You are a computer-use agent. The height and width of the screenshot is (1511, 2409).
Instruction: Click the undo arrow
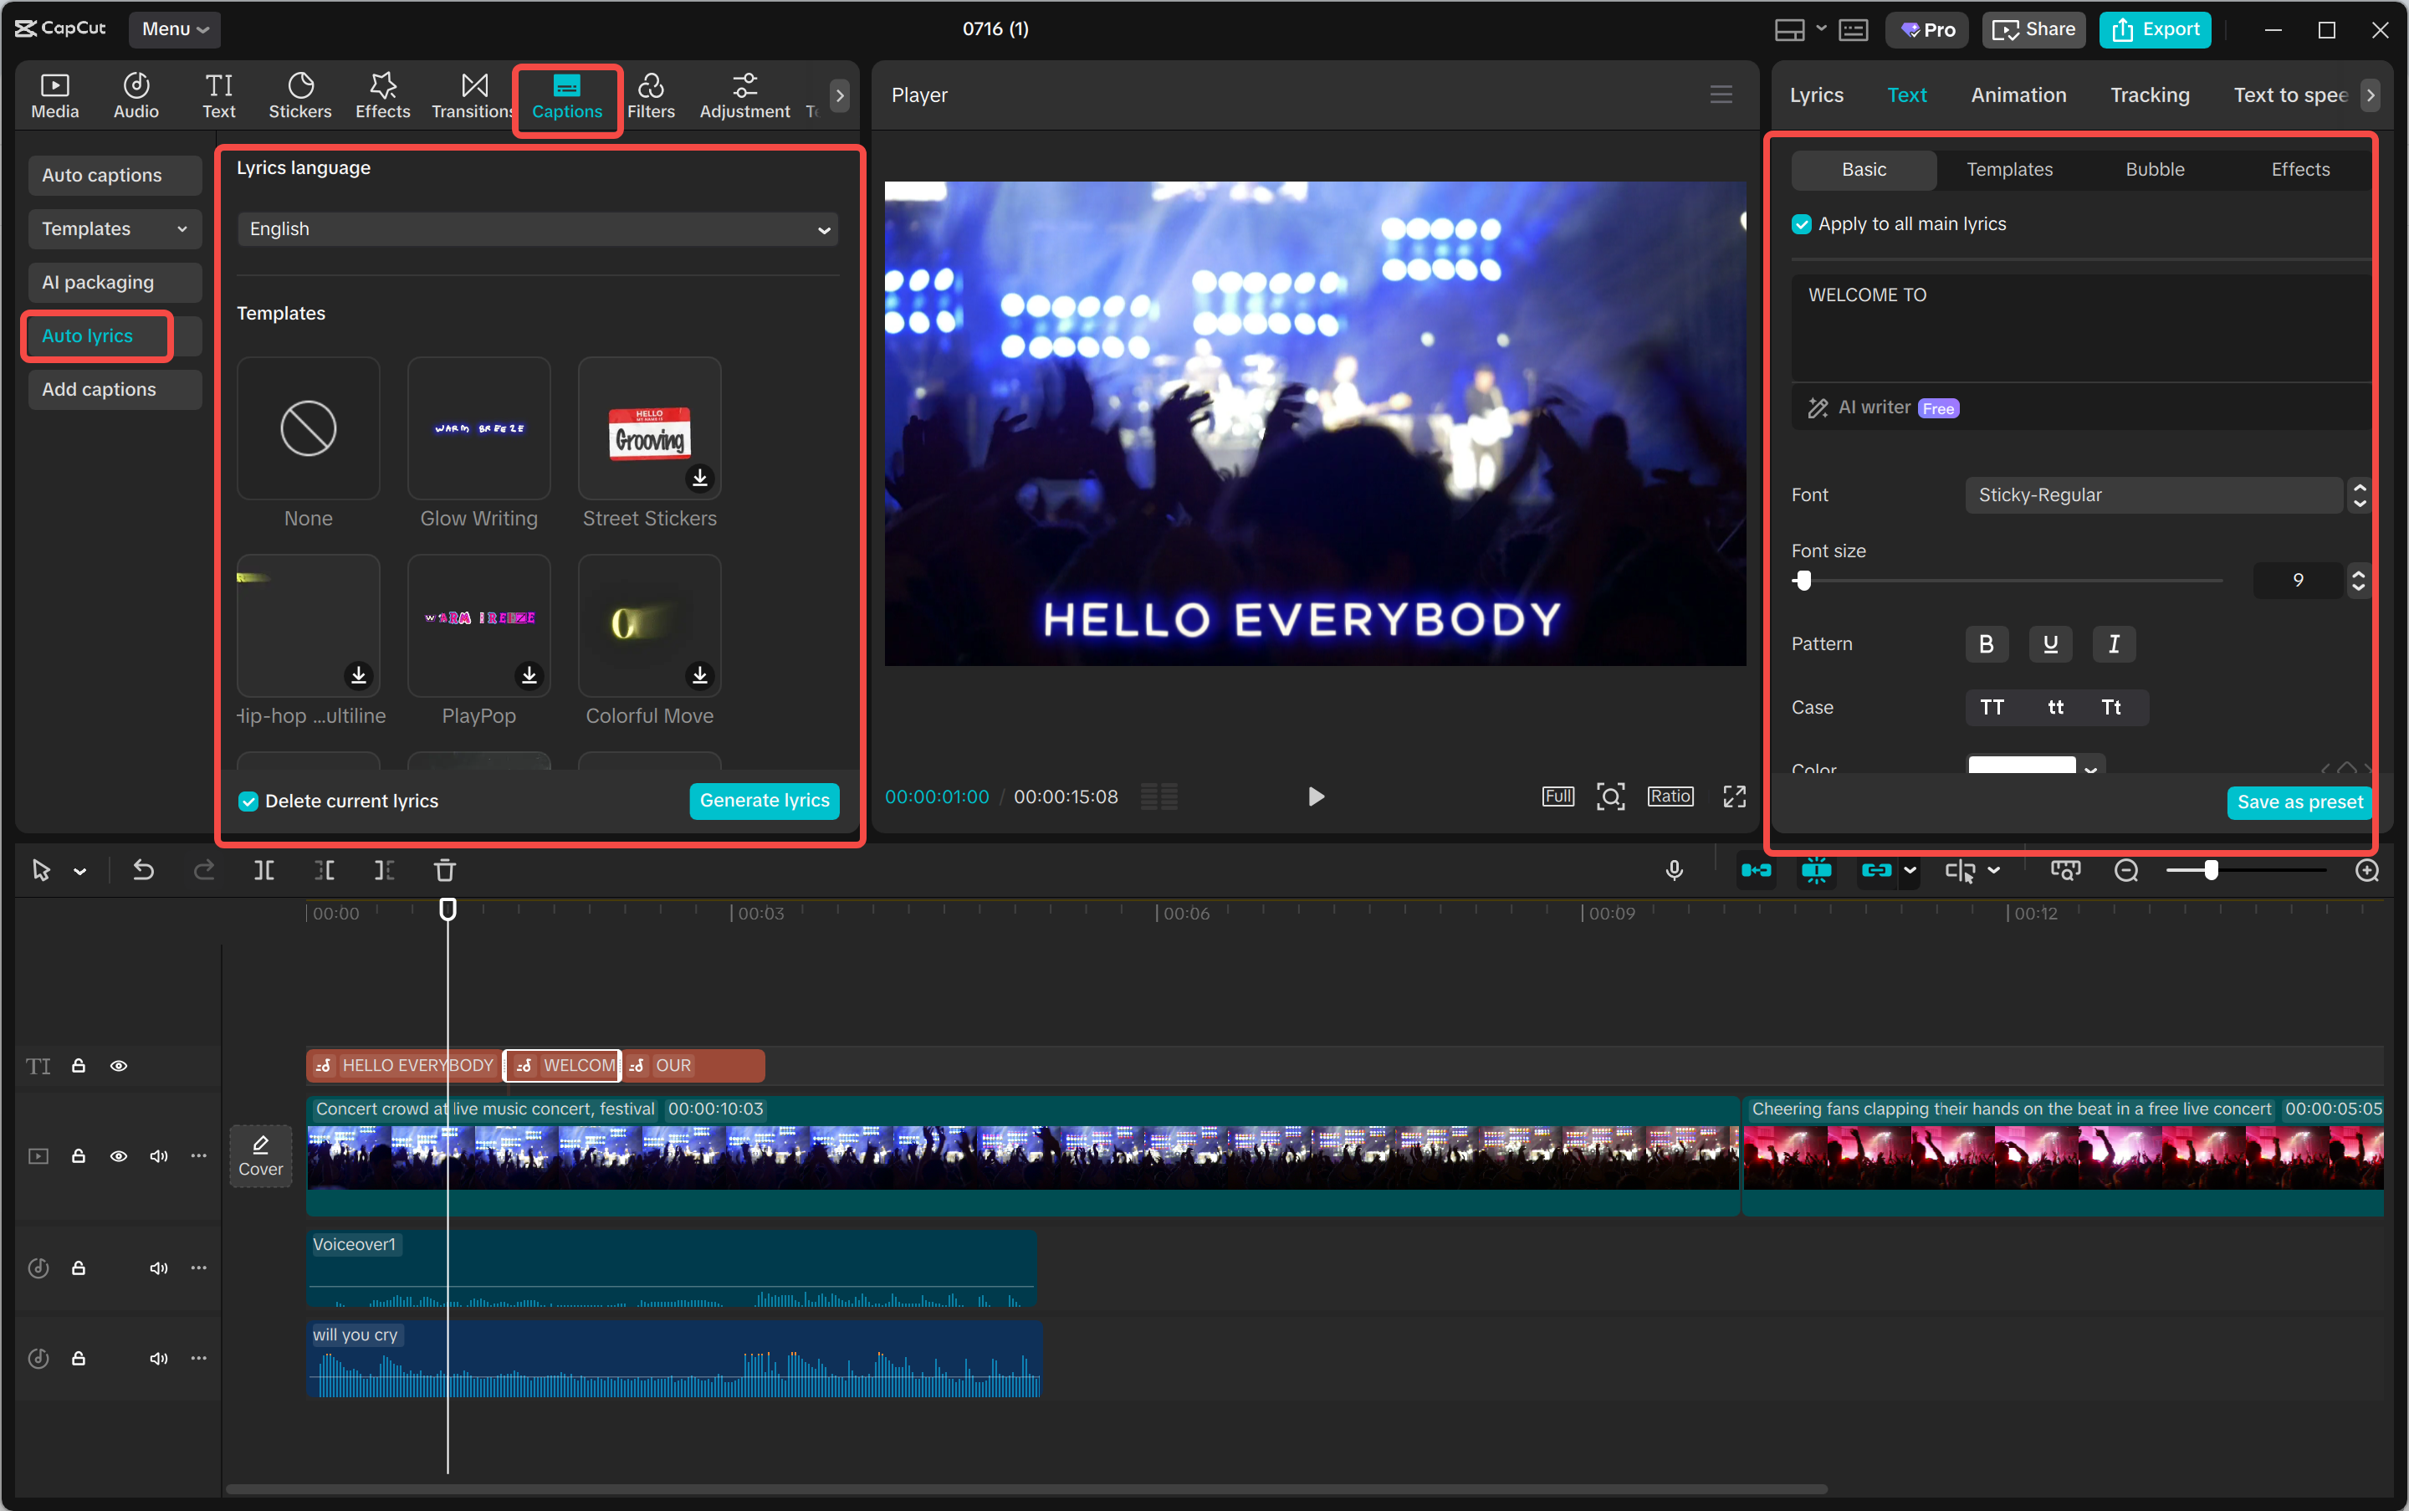click(144, 870)
